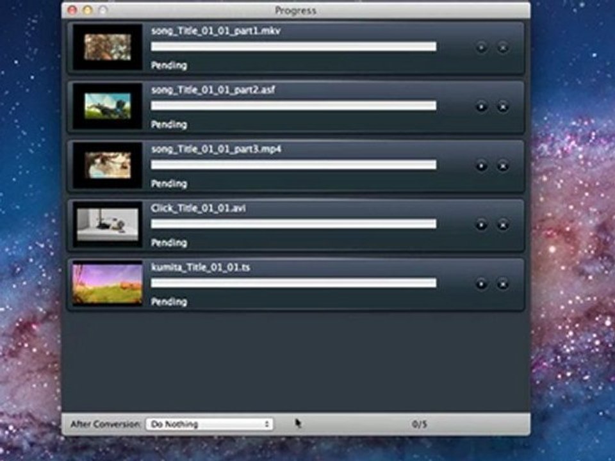Click the Pending status of part2.asf
615x461 pixels.
pyautogui.click(x=169, y=125)
